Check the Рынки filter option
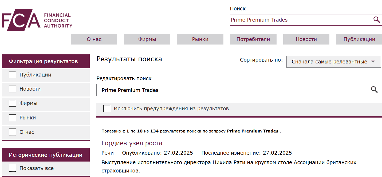 click(x=12, y=118)
